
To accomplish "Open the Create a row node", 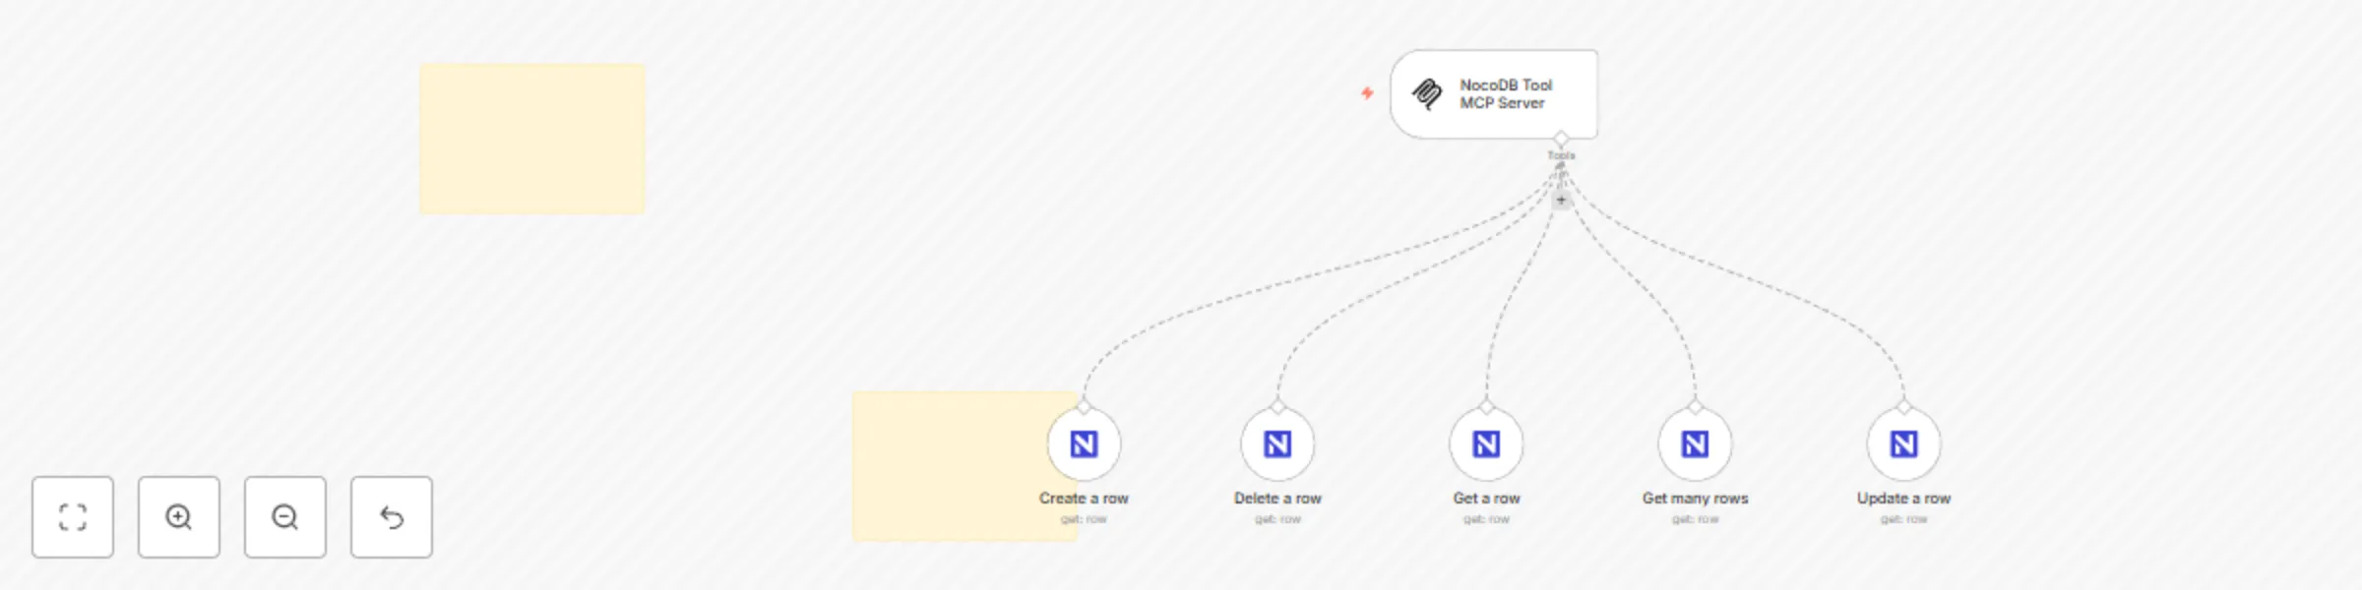I will pyautogui.click(x=1084, y=444).
